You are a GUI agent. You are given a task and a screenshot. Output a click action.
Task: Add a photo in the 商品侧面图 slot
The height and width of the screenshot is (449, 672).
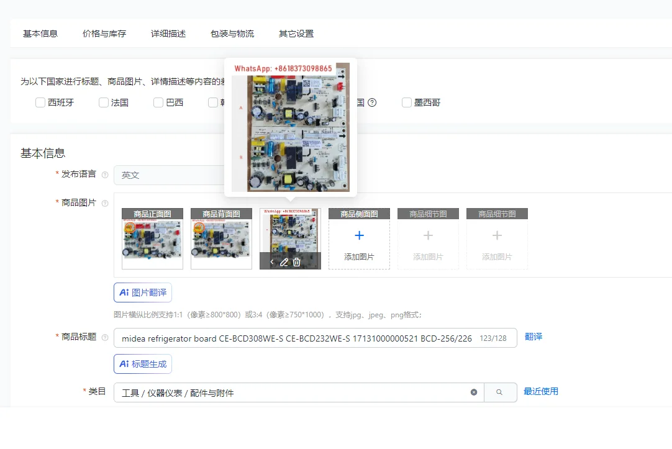[359, 238]
